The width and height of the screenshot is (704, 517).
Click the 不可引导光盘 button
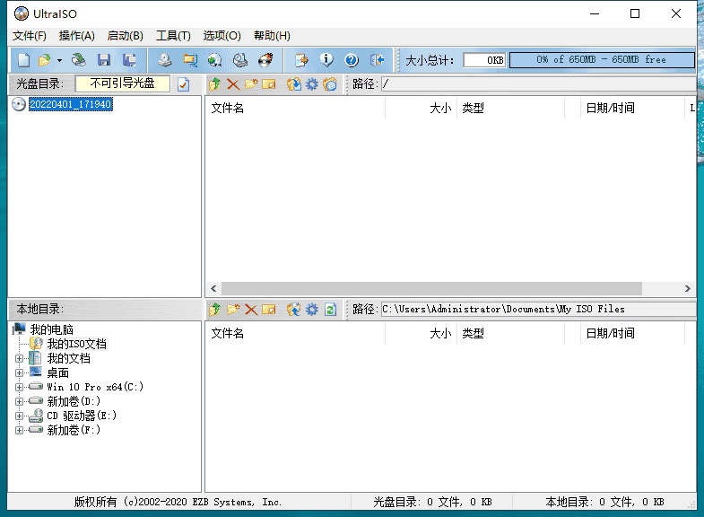click(x=122, y=83)
